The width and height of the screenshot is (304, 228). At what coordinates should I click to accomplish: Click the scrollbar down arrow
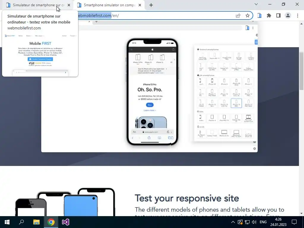[301, 214]
